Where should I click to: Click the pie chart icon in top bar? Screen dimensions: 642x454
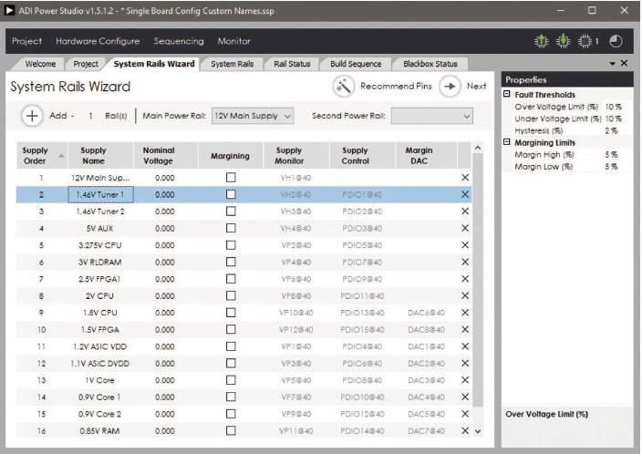[616, 41]
